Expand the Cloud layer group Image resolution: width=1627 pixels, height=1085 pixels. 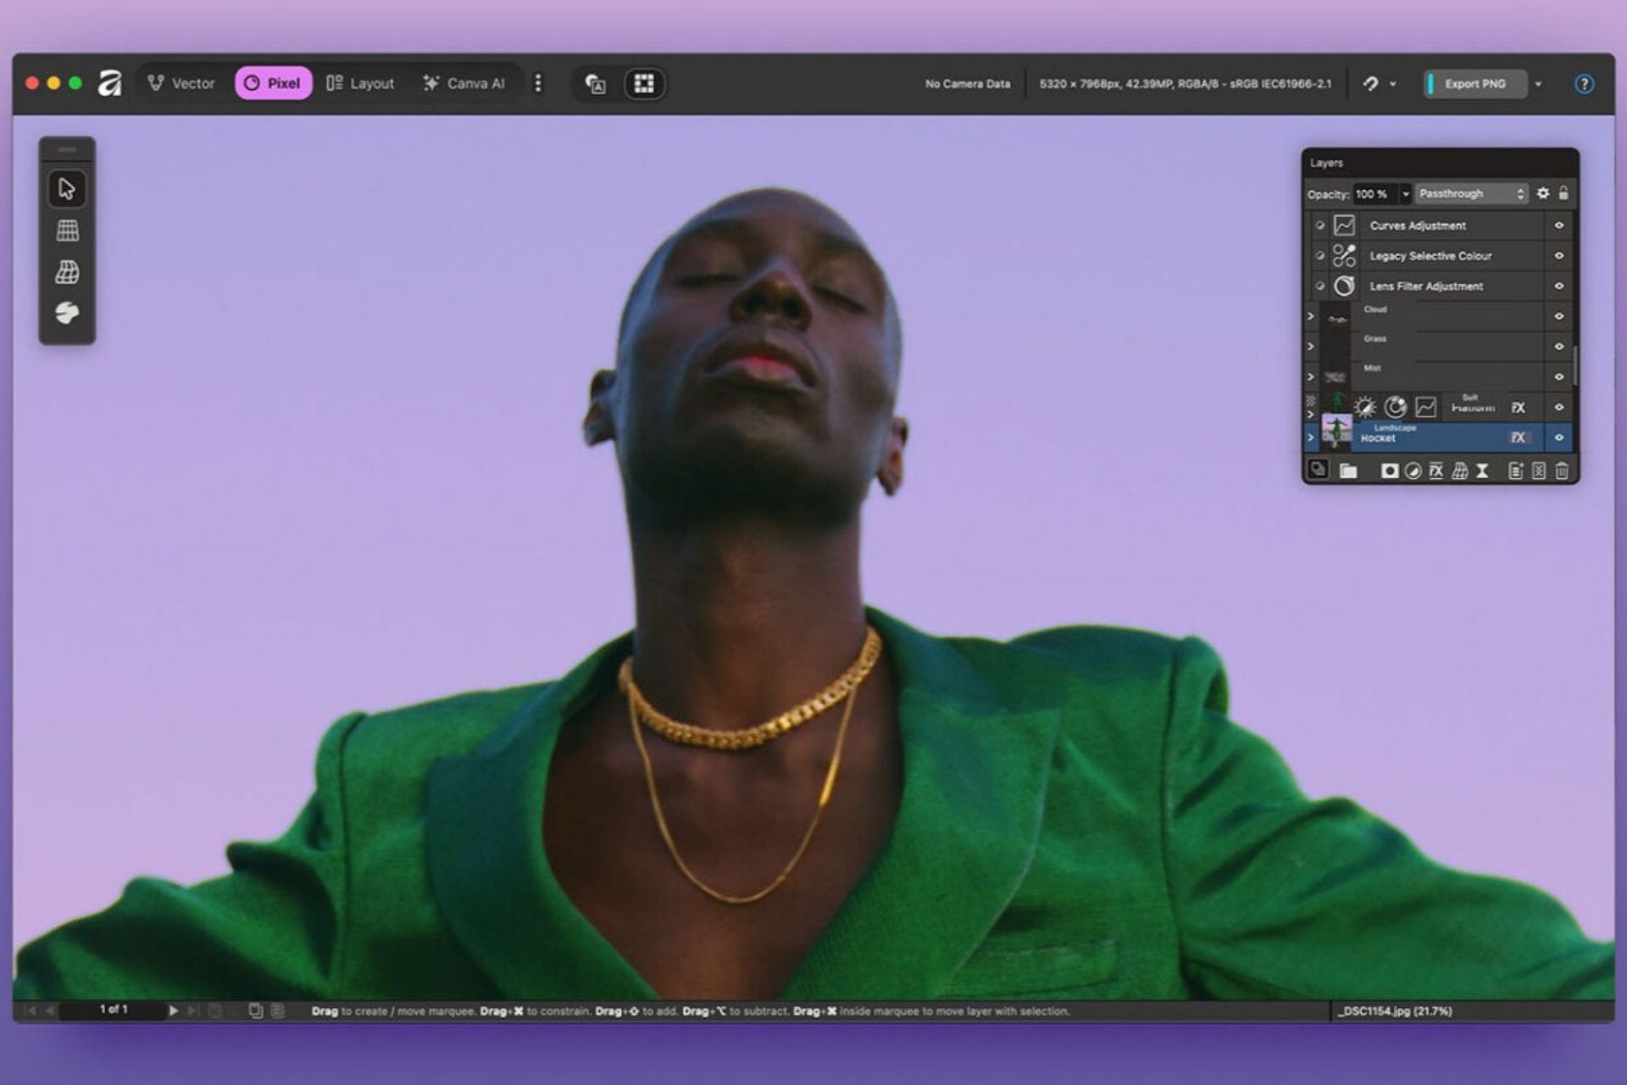point(1311,316)
